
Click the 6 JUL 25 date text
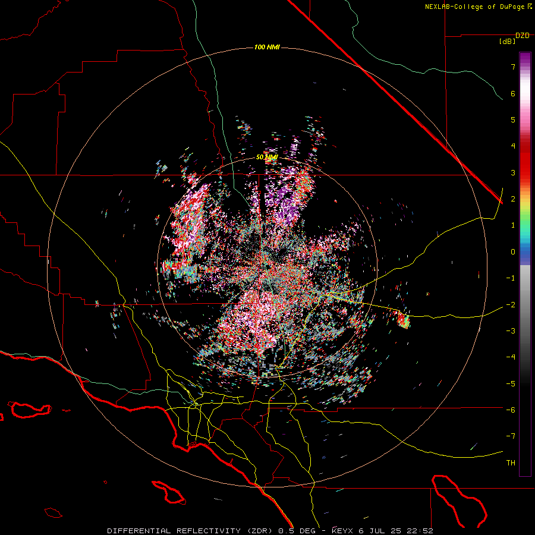379,531
